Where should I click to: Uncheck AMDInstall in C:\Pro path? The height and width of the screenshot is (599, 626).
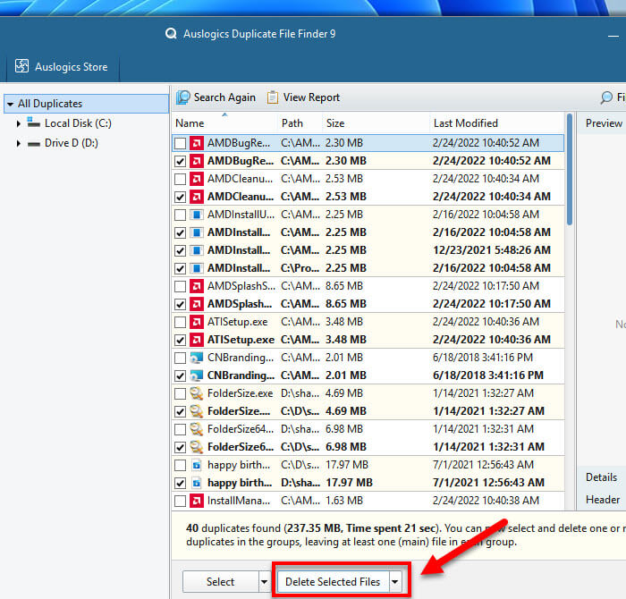(180, 268)
